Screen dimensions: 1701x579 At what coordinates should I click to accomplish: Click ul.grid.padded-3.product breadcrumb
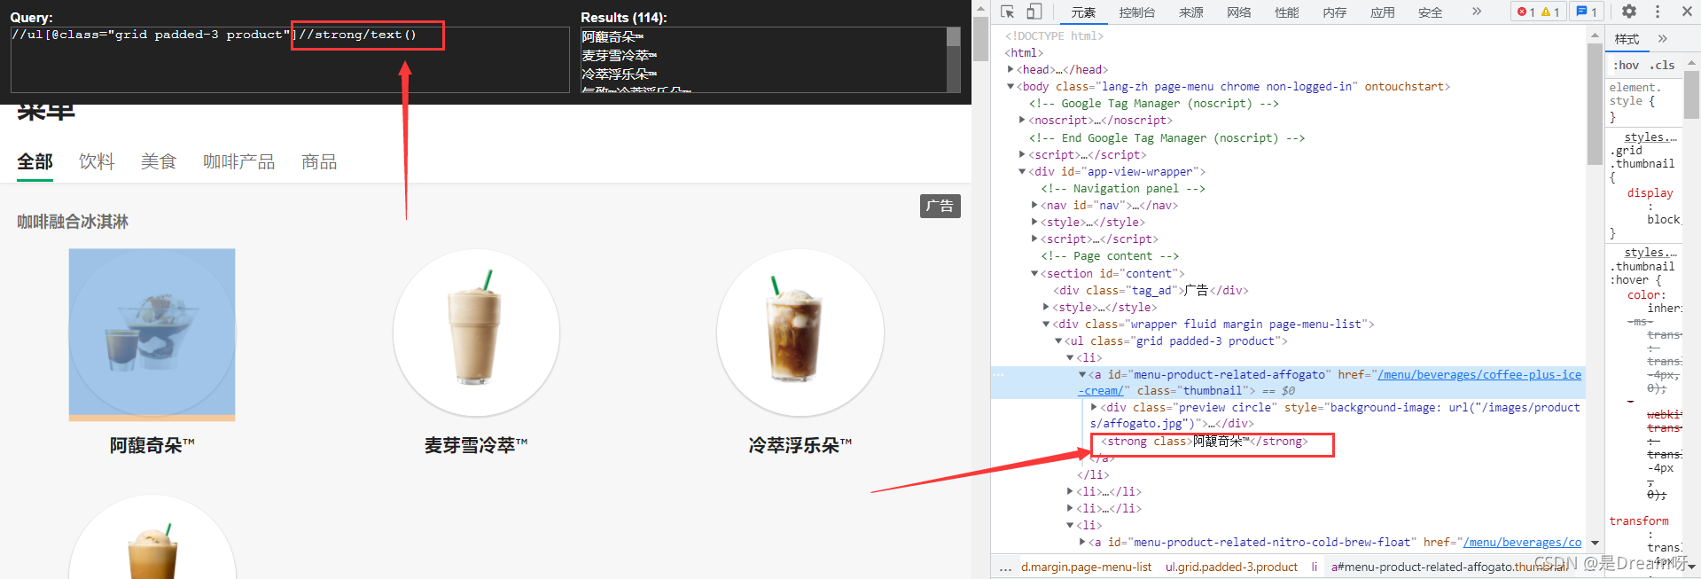tap(1231, 567)
